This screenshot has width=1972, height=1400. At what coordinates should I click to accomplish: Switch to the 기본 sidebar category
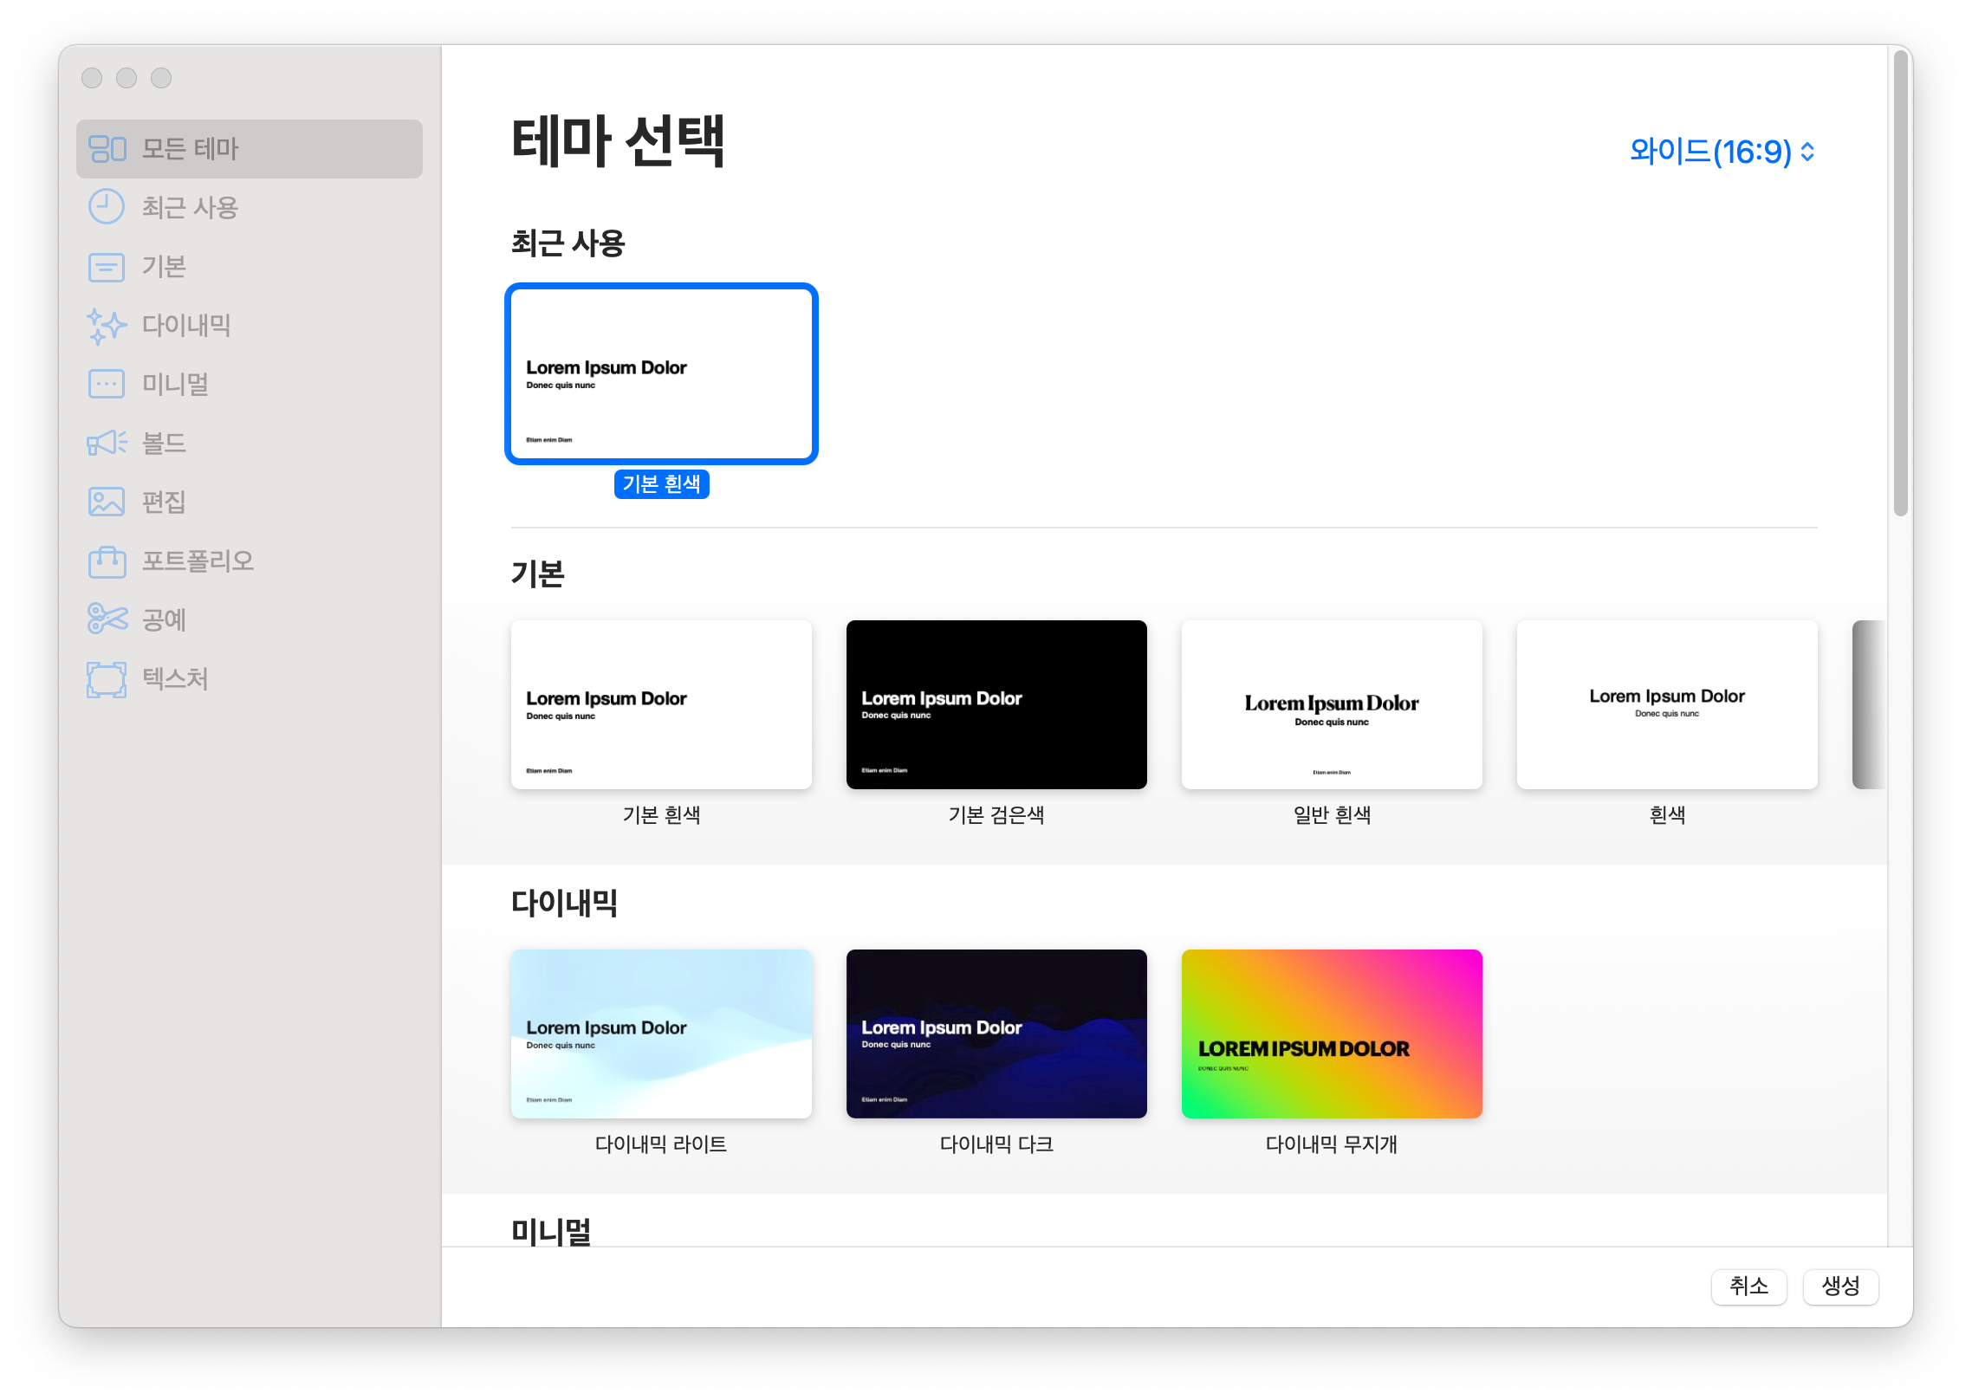[x=165, y=267]
